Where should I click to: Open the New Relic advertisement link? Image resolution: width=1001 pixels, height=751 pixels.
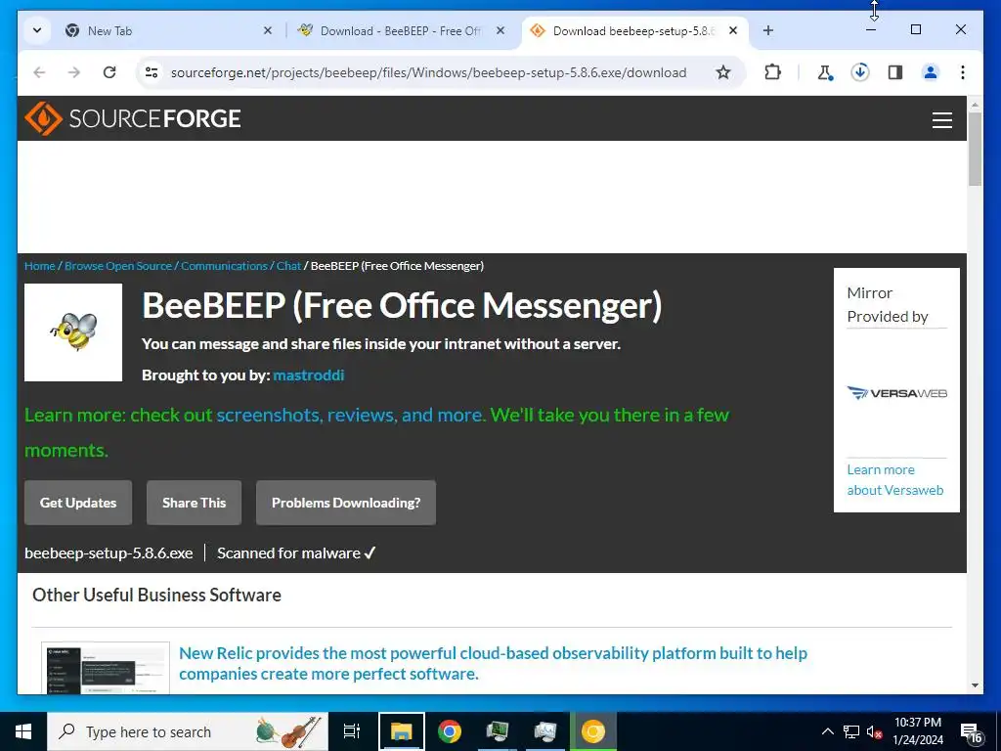tap(493, 663)
